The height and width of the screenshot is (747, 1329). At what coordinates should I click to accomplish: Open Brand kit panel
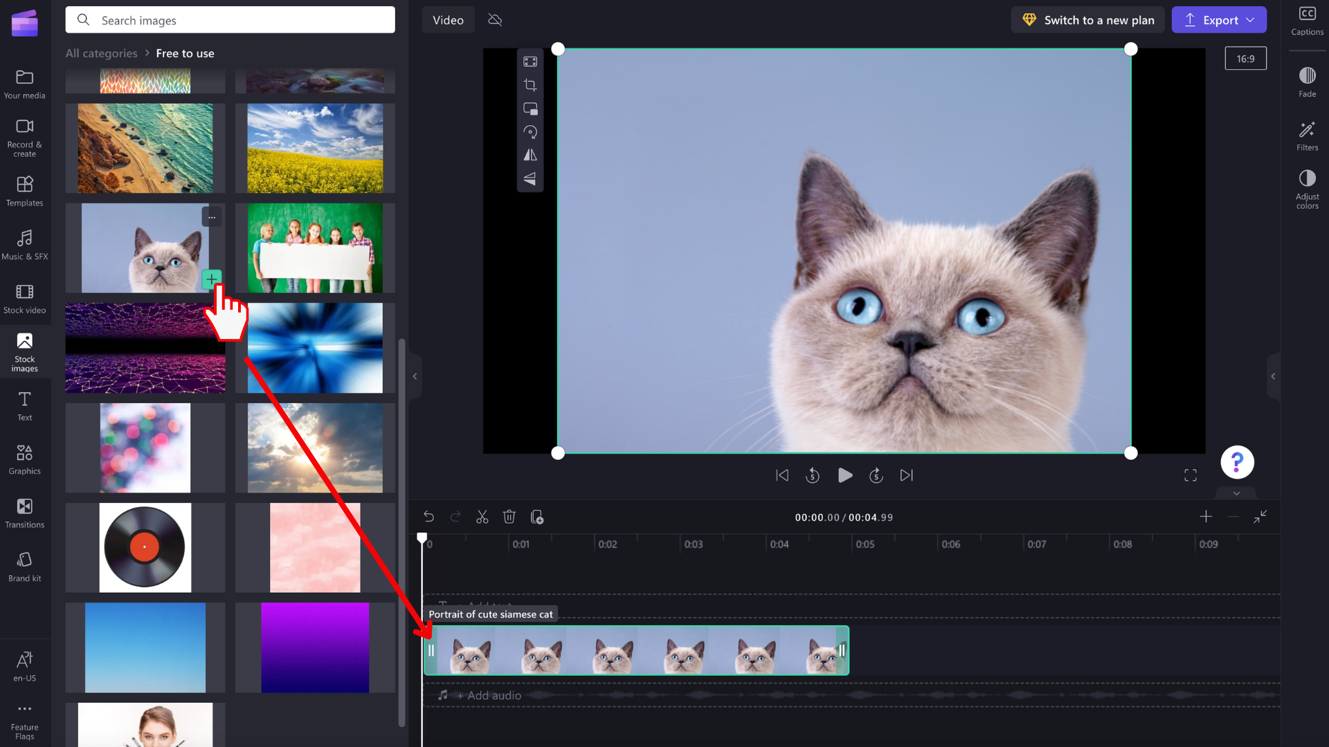coord(25,567)
